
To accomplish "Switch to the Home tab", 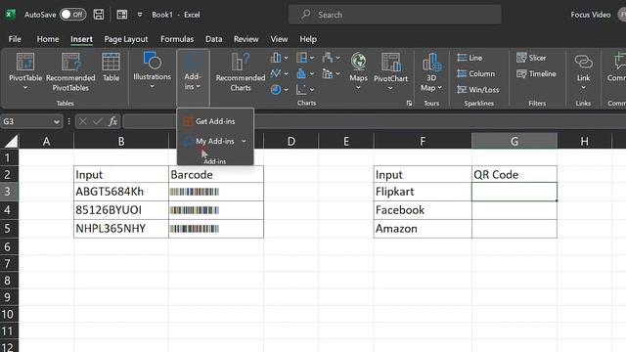I will [x=48, y=39].
